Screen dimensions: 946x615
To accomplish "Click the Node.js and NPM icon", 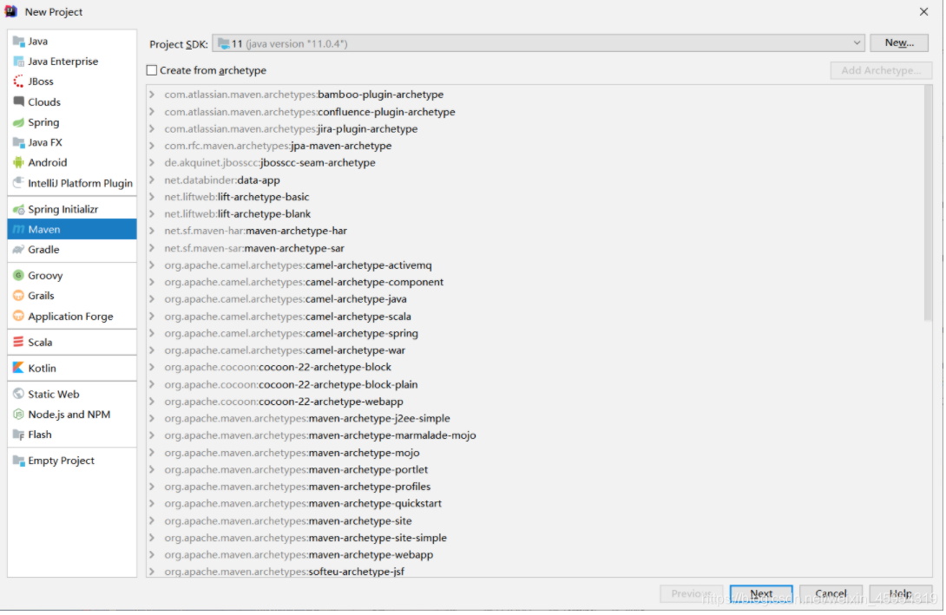I will click(x=19, y=415).
